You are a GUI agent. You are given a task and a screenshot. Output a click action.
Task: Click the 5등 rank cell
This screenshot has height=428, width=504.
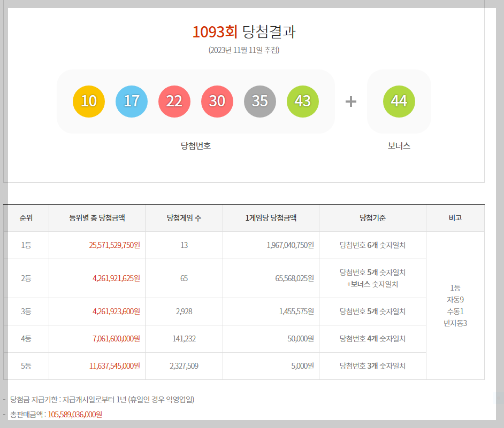tap(26, 366)
